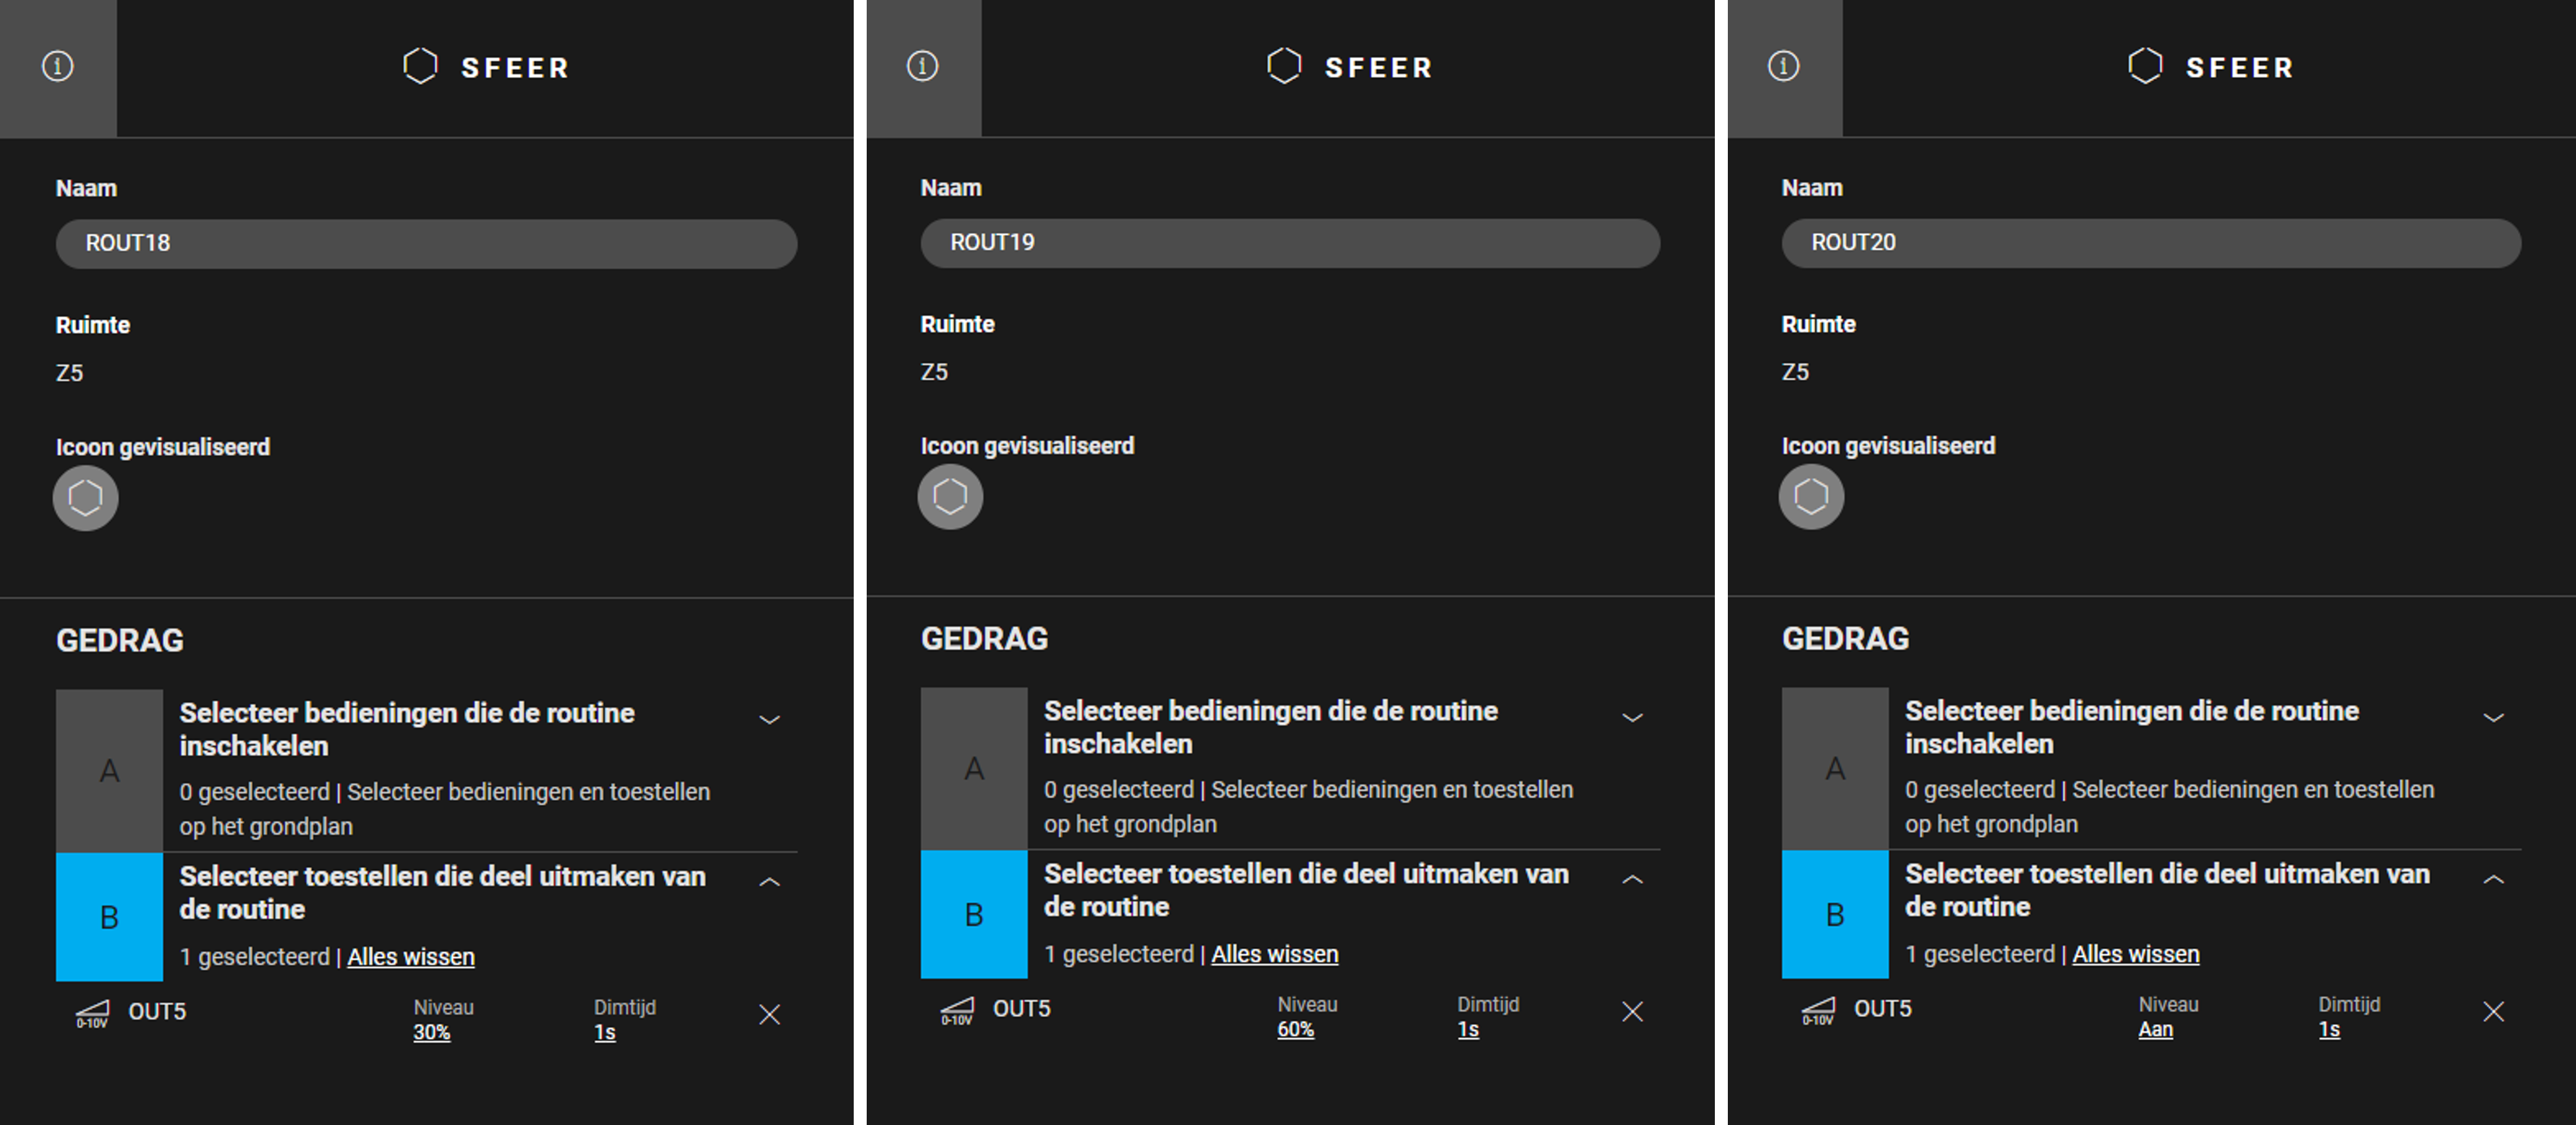
Task: Remove OUT5 from routine ROUT18
Action: click(769, 1015)
